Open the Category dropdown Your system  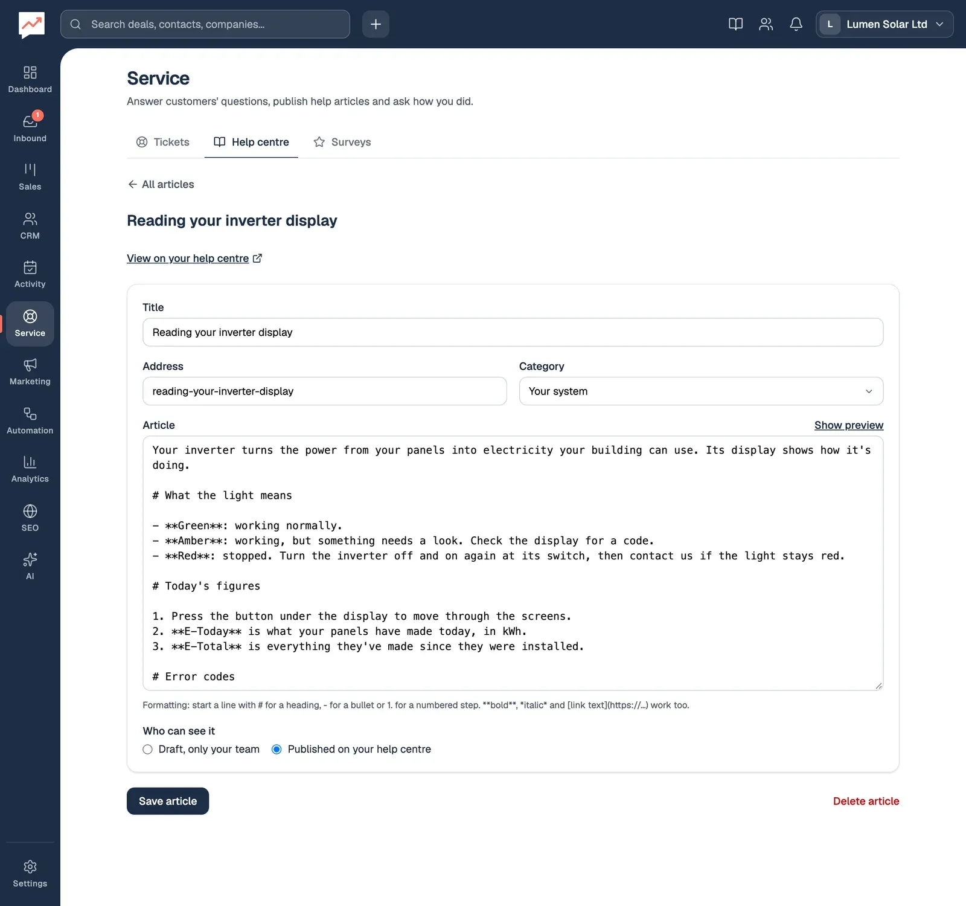(x=701, y=391)
